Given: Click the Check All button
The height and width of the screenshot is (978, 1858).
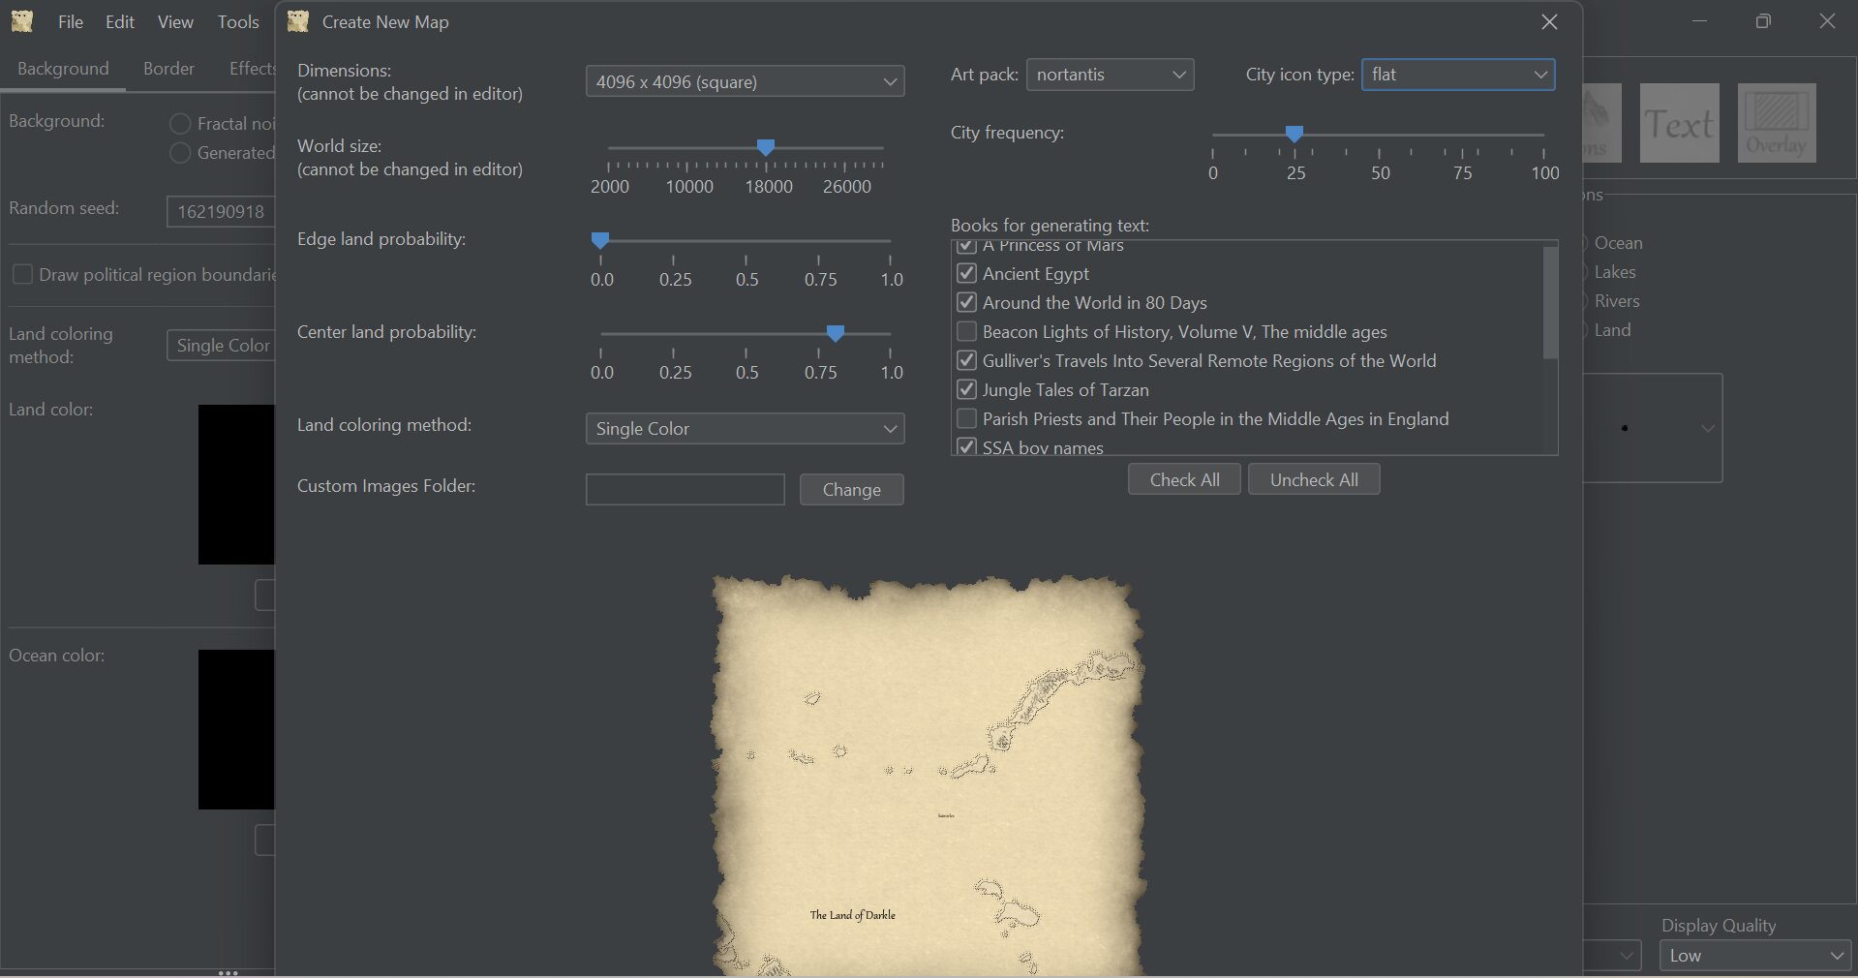Looking at the screenshot, I should 1183,478.
